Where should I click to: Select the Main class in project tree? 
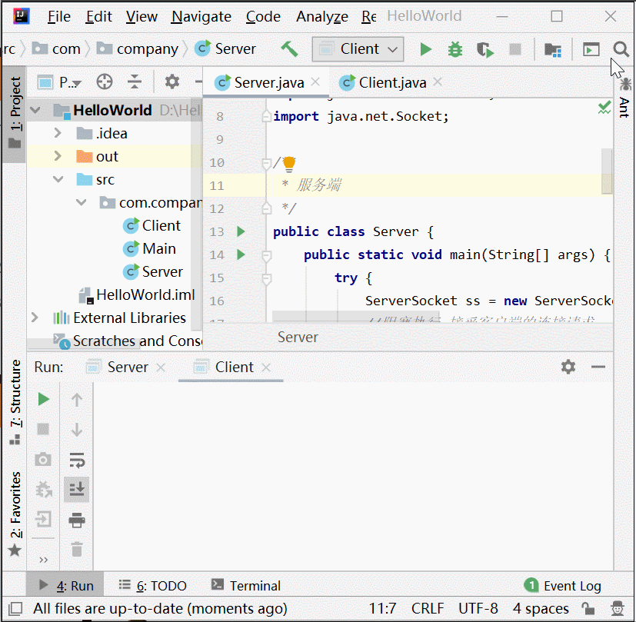[x=149, y=248]
